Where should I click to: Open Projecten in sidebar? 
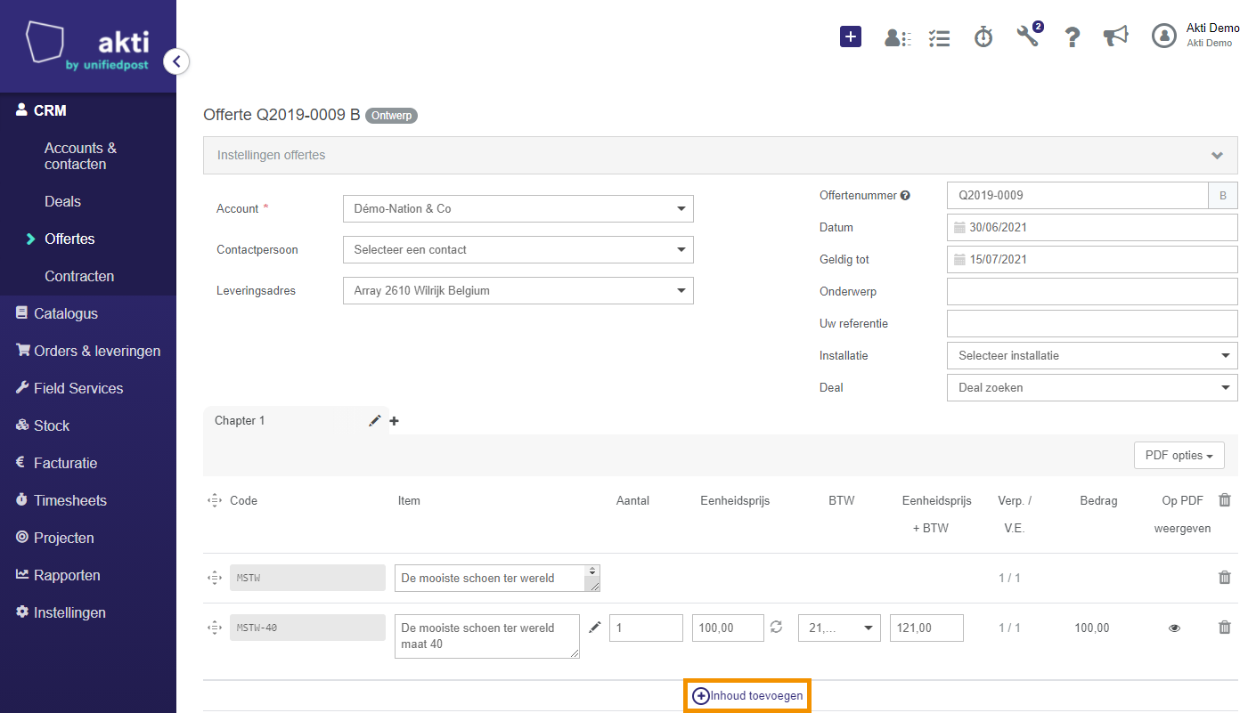pyautogui.click(x=63, y=539)
